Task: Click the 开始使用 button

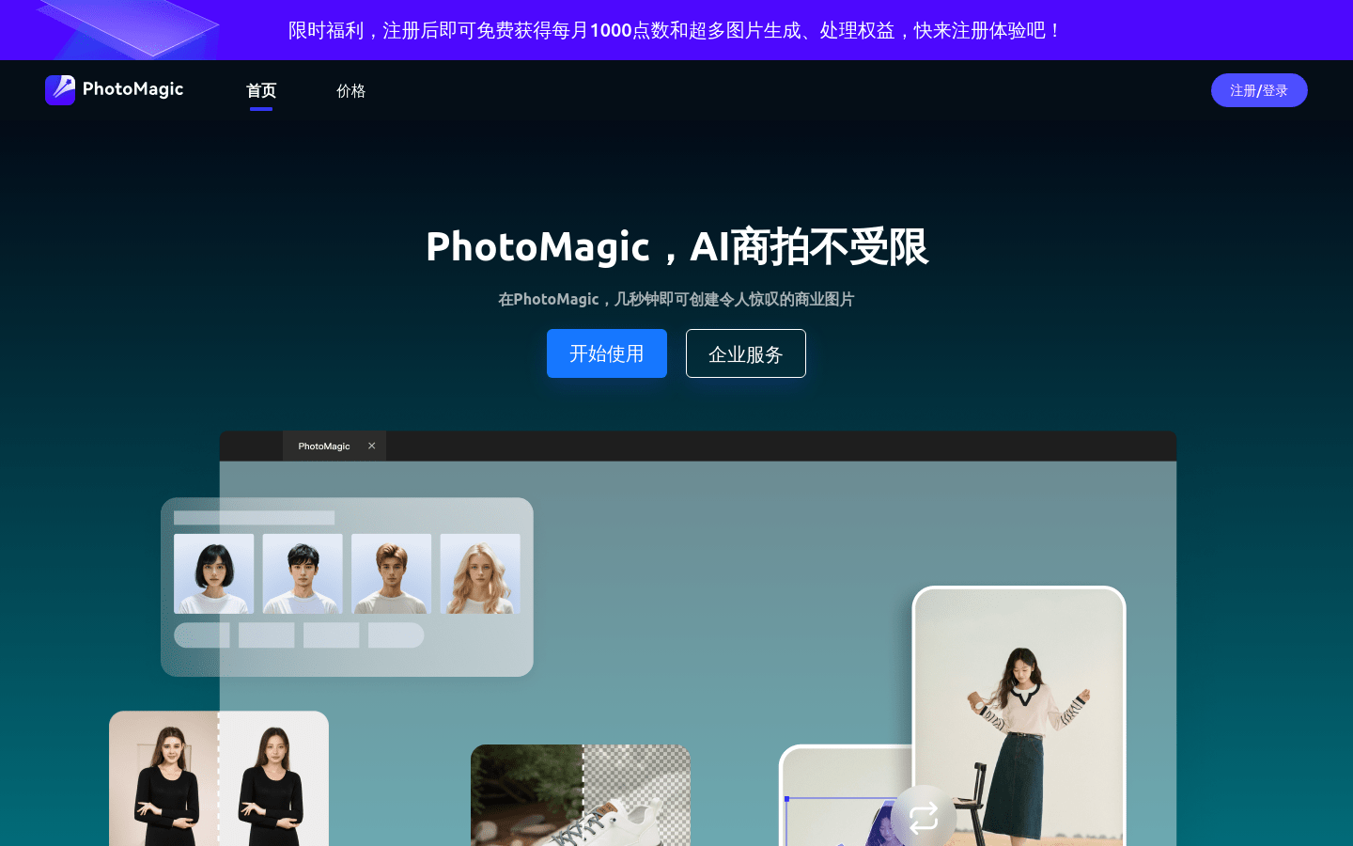Action: pyautogui.click(x=607, y=353)
